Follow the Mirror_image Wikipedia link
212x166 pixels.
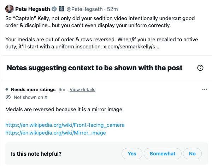(55, 133)
